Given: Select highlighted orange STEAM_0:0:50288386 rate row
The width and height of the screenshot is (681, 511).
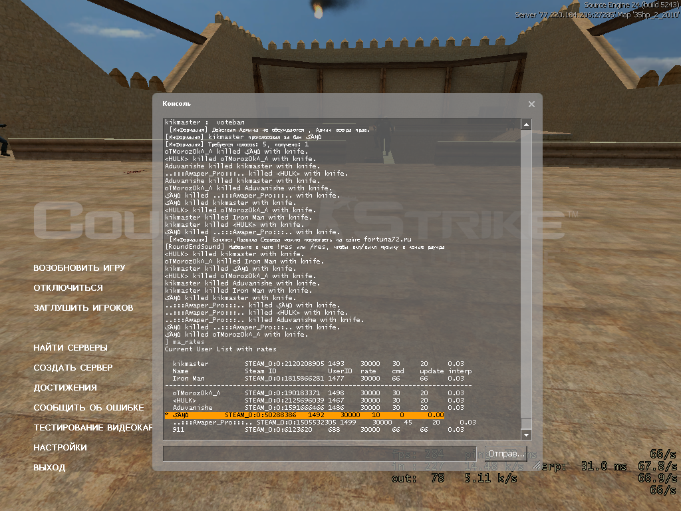Looking at the screenshot, I should point(305,415).
